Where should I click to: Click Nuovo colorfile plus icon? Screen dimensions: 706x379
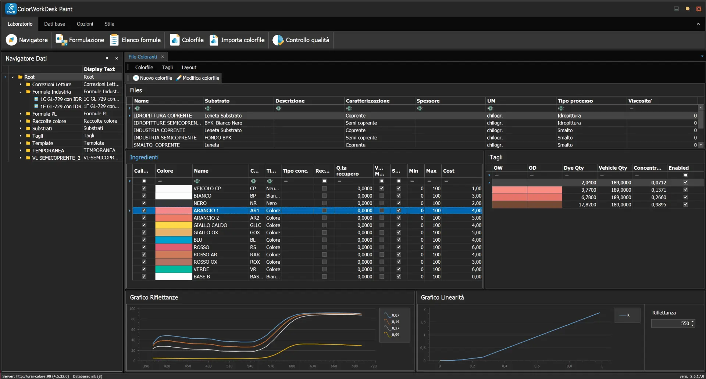[x=136, y=78]
